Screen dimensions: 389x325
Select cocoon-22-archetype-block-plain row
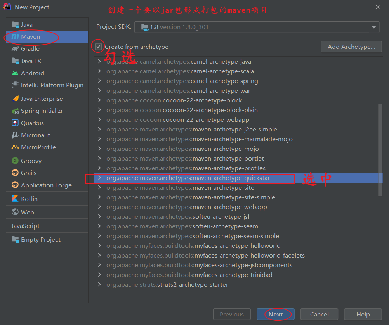click(x=238, y=110)
